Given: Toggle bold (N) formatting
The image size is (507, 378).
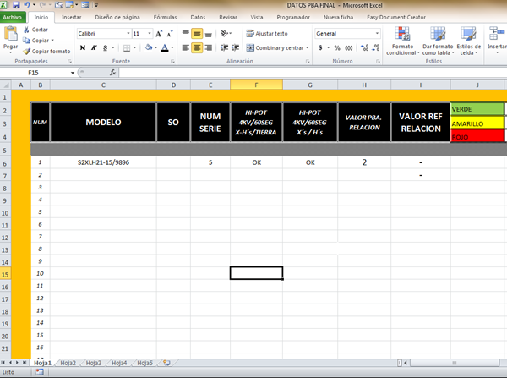Looking at the screenshot, I should point(82,48).
